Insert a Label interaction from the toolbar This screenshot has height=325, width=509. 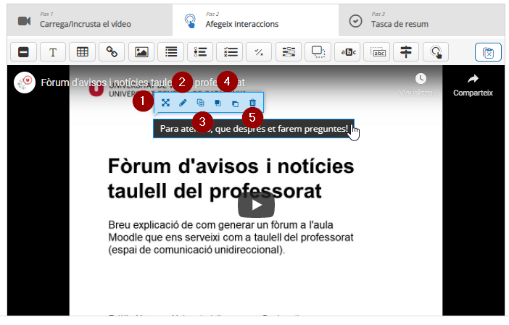click(23, 52)
